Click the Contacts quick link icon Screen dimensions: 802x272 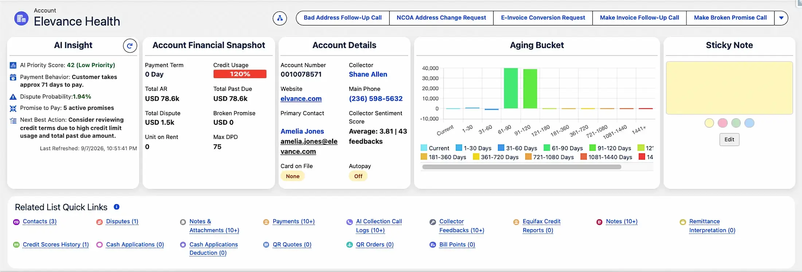[16, 222]
